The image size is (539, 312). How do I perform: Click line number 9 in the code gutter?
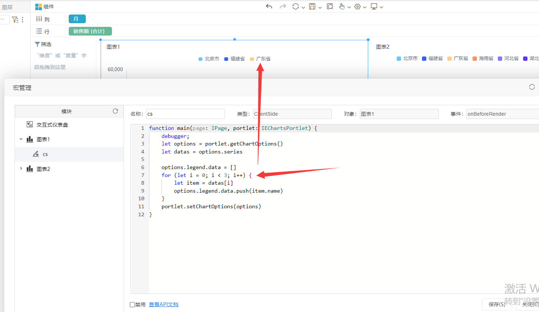click(142, 191)
